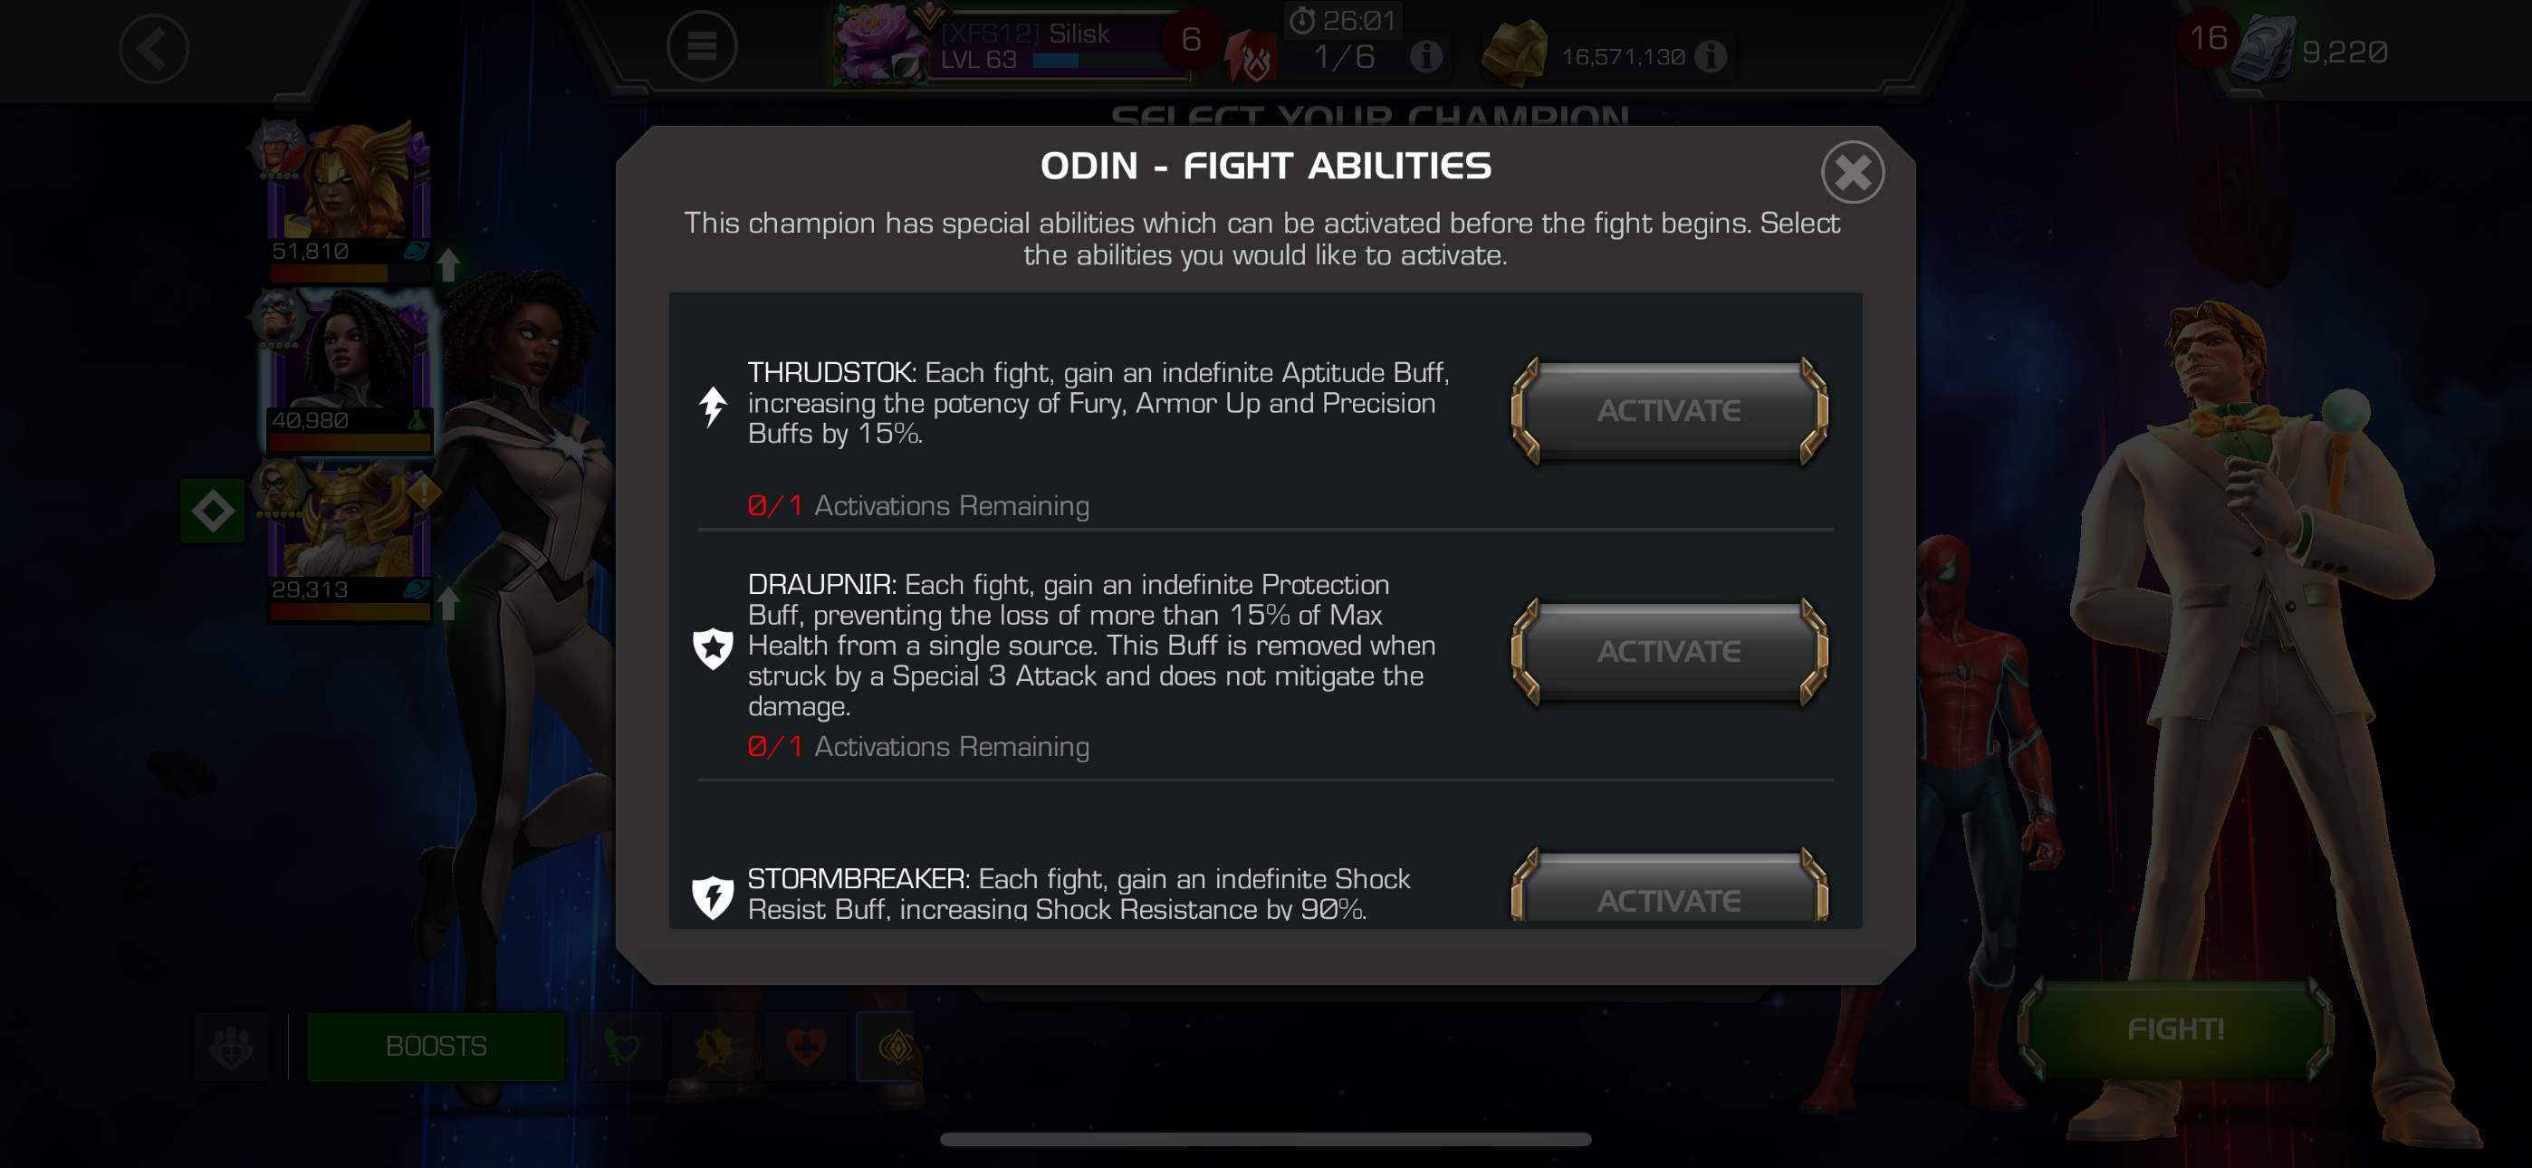The image size is (2532, 1168).
Task: Click the units currency icon
Action: click(x=2263, y=49)
